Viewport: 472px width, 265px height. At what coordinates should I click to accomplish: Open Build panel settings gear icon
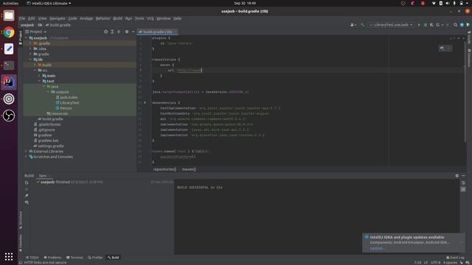(x=457, y=175)
